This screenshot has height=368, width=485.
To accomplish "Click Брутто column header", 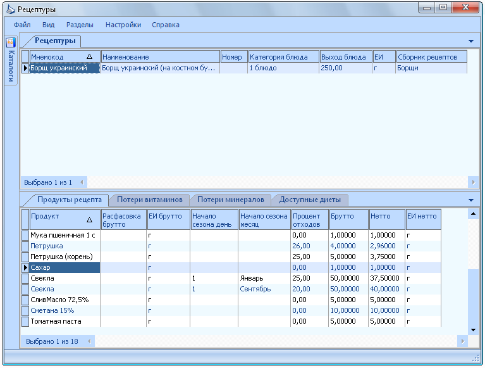I will pos(348,220).
